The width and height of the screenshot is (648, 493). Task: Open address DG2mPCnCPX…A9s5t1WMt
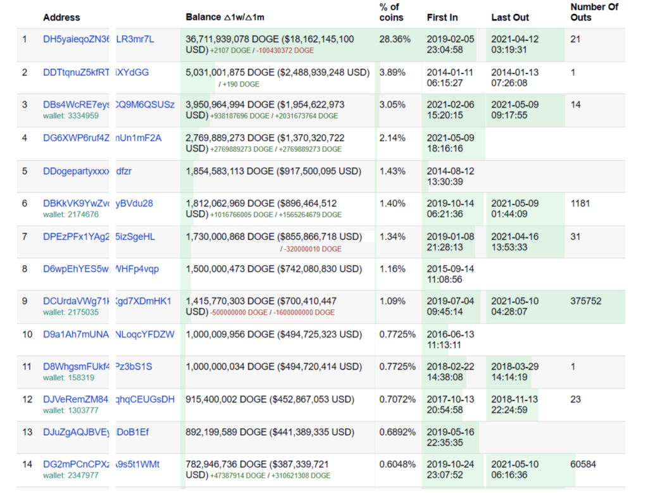[101, 465]
